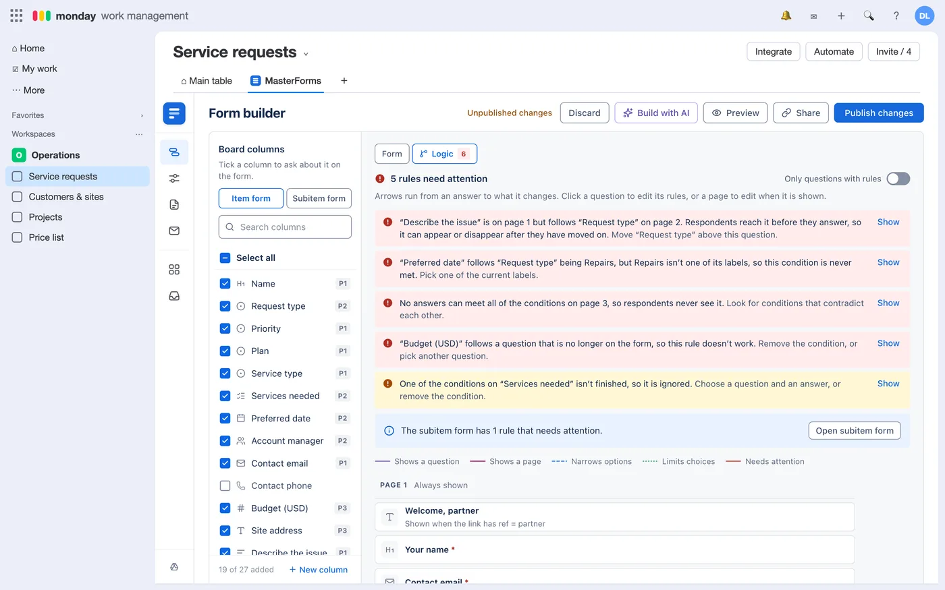The height and width of the screenshot is (590, 945).
Task: Click the New column link
Action: (319, 570)
